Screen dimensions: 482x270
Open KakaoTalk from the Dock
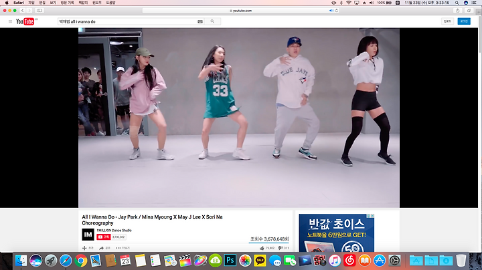(x=260, y=261)
